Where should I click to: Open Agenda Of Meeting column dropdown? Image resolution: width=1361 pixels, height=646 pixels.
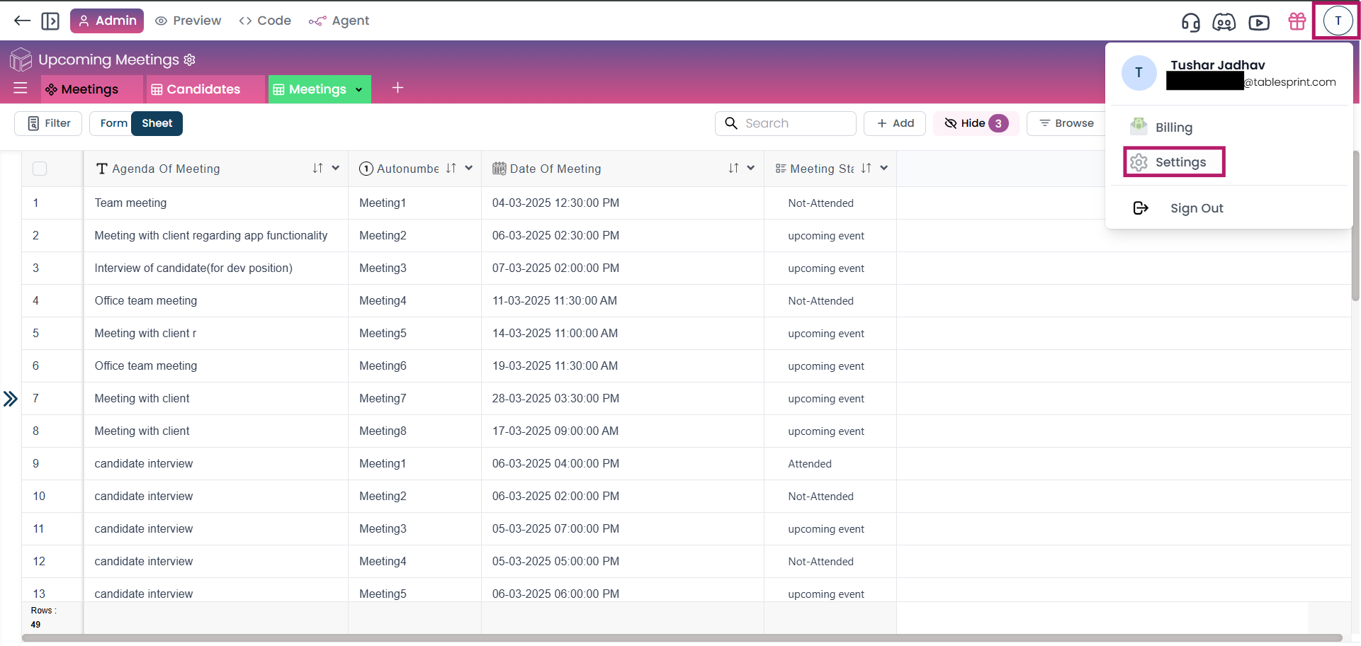pos(336,168)
